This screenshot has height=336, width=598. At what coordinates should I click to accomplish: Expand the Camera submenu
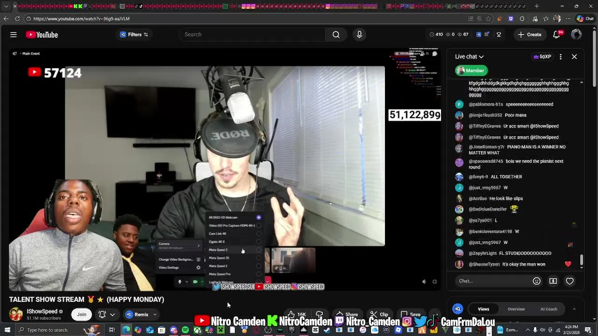(x=179, y=245)
